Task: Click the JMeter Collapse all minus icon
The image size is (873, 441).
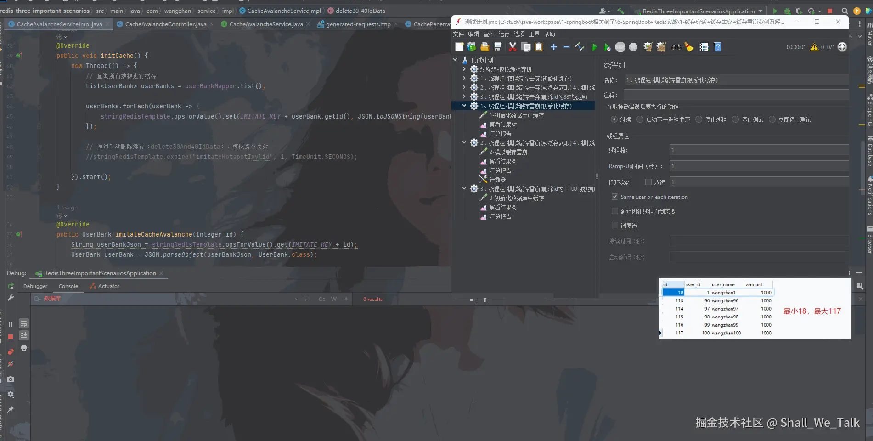Action: coord(567,47)
